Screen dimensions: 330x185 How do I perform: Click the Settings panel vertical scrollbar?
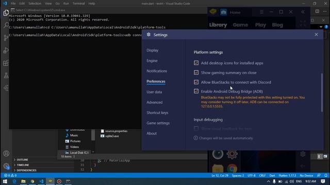coord(322,92)
